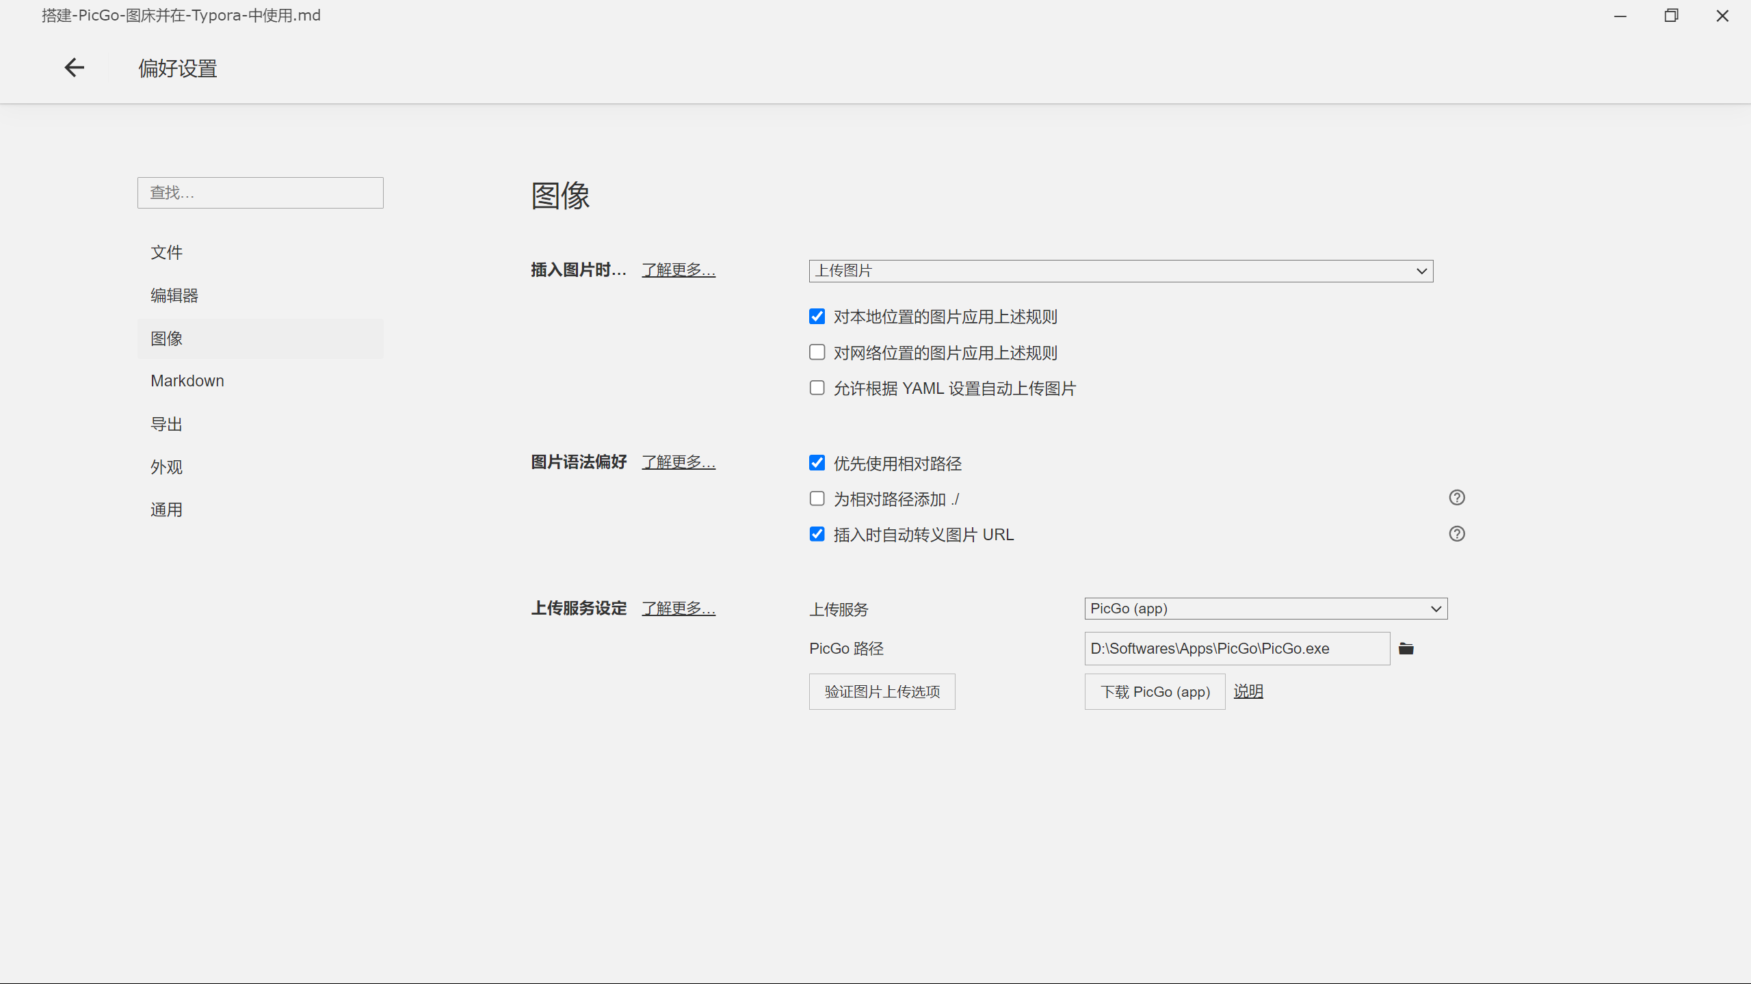Open the 说明 link next to download
Screen dimensions: 1751x984
coord(1248,691)
